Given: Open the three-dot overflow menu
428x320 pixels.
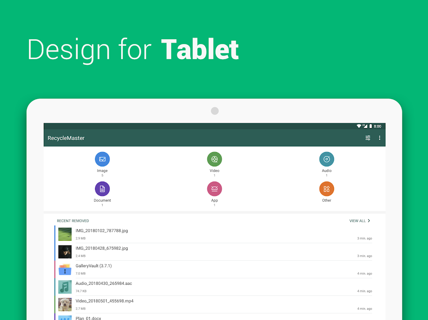Looking at the screenshot, I should click(379, 138).
